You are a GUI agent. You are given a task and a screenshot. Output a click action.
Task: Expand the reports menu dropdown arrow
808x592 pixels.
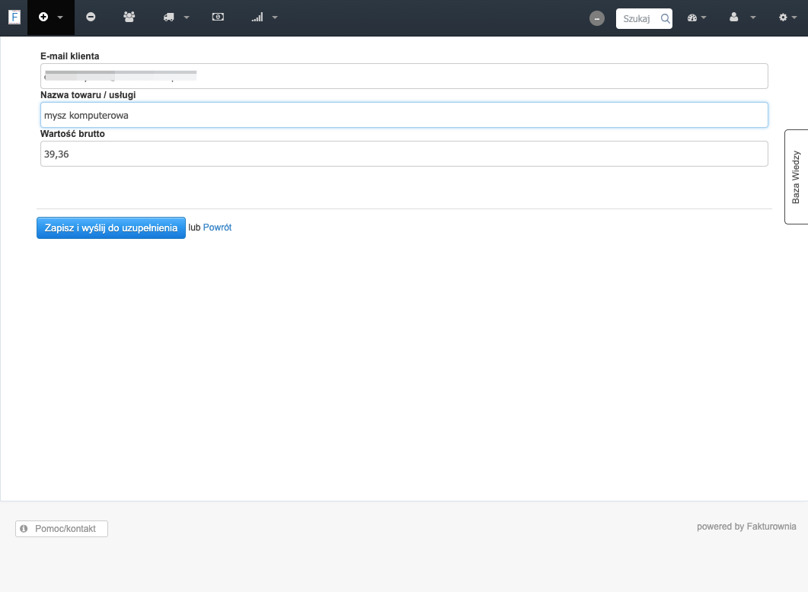point(275,18)
